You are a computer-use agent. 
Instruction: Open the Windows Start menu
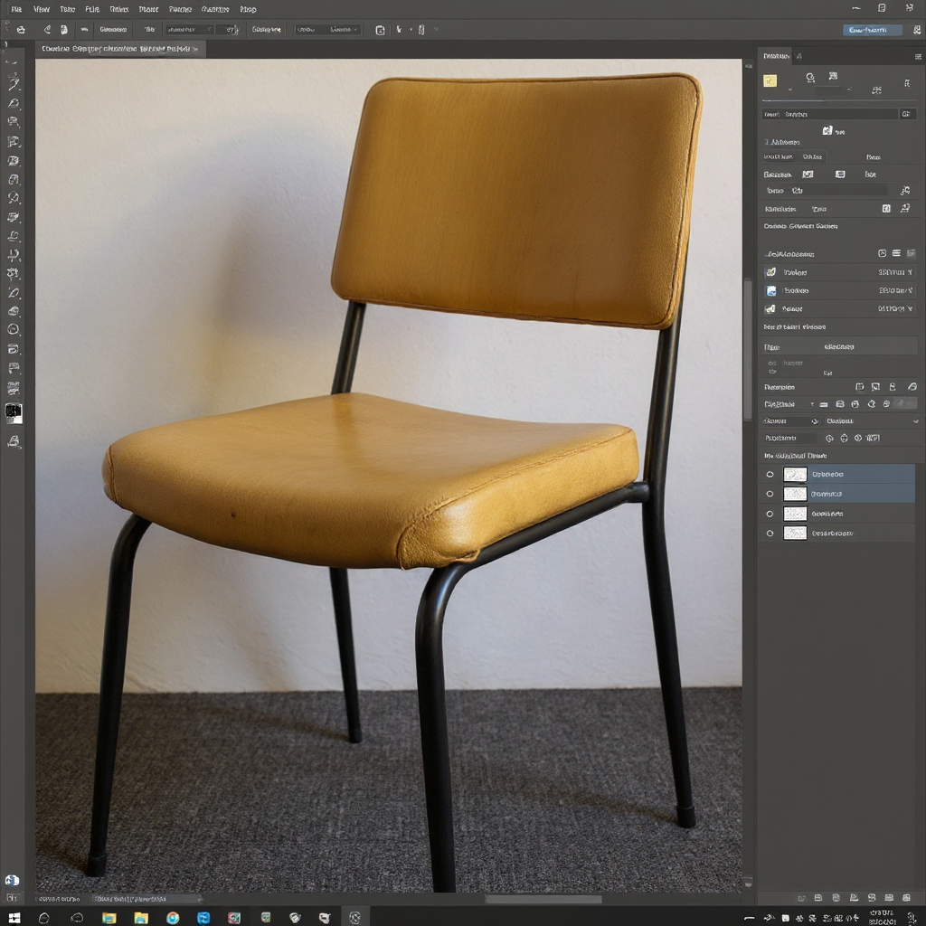click(14, 918)
